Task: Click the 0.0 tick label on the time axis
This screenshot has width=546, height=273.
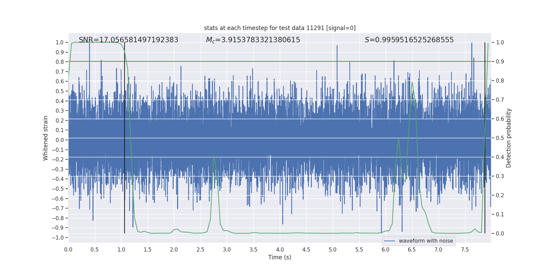Action: click(68, 250)
